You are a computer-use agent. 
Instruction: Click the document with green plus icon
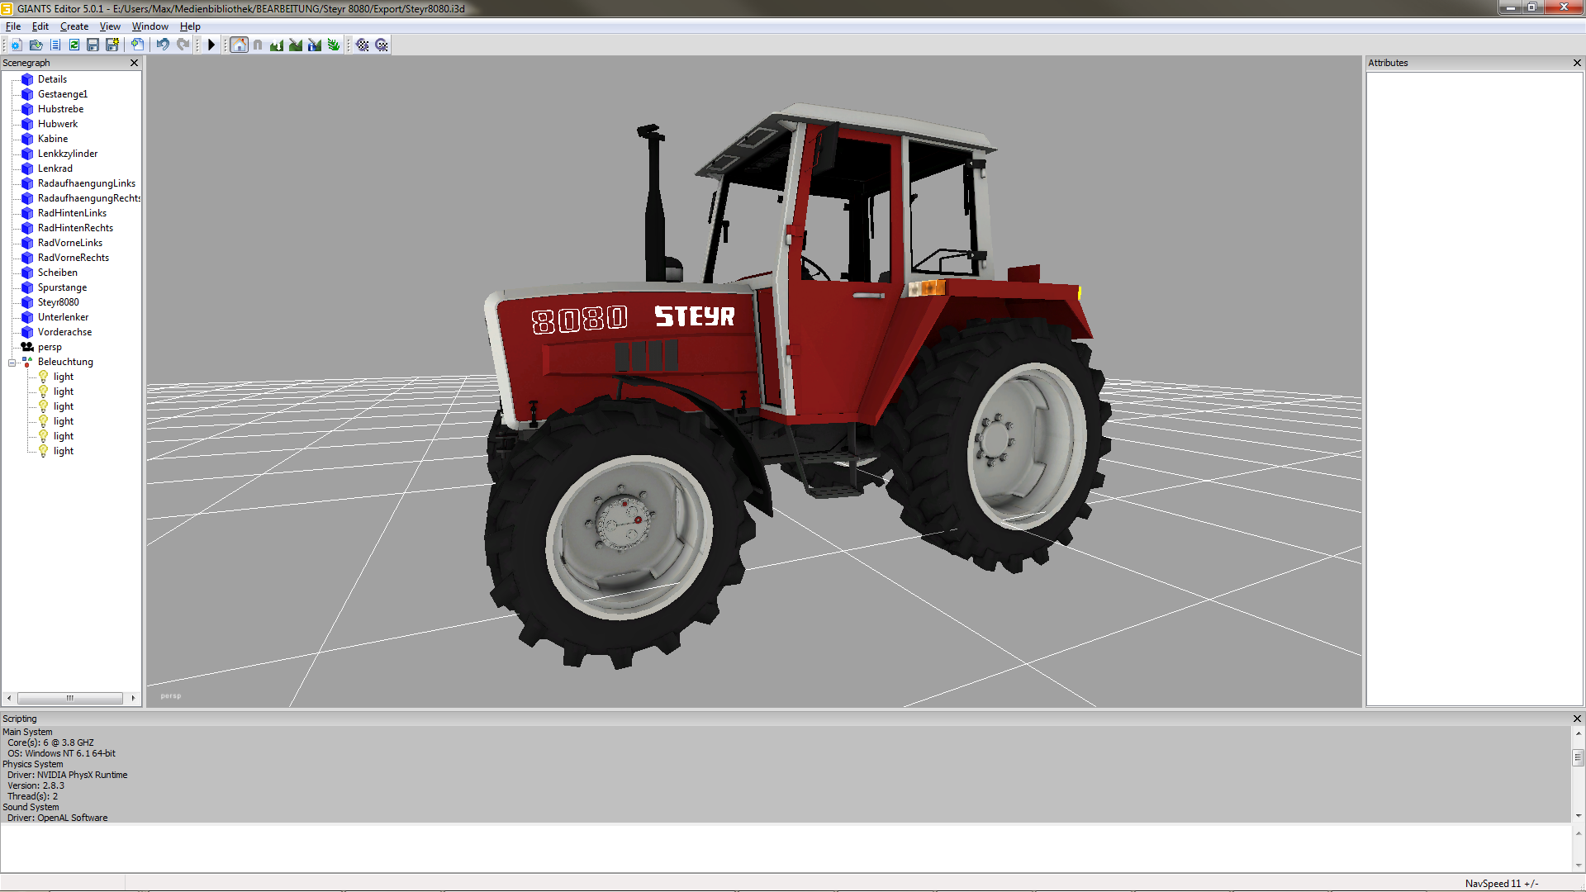[x=137, y=45]
